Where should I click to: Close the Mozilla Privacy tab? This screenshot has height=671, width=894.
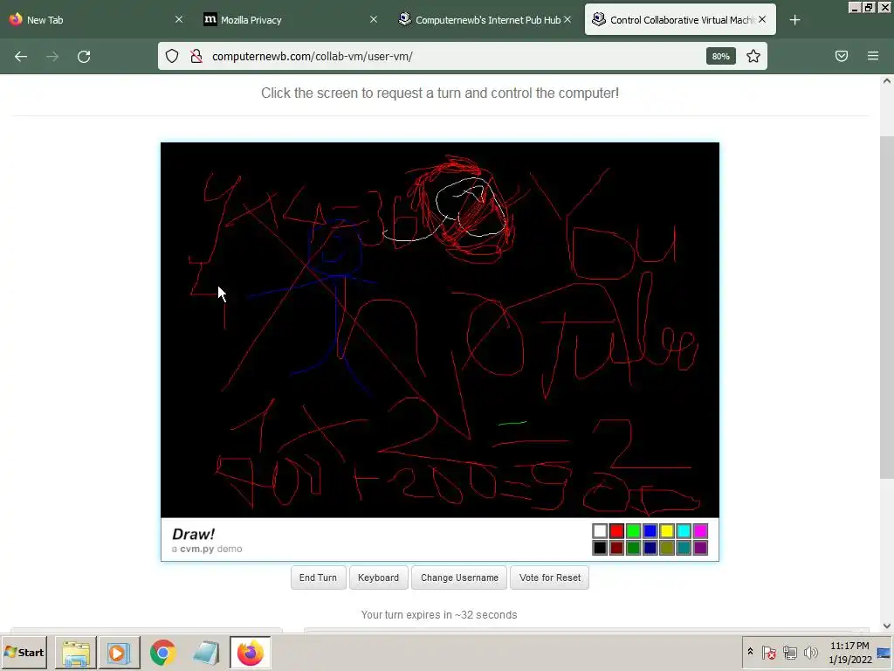[374, 20]
